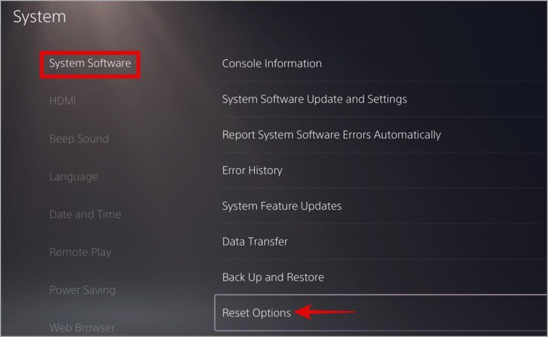Viewport: 548px width, 337px height.
Task: Open the Web Browser settings category
Action: pyautogui.click(x=82, y=327)
